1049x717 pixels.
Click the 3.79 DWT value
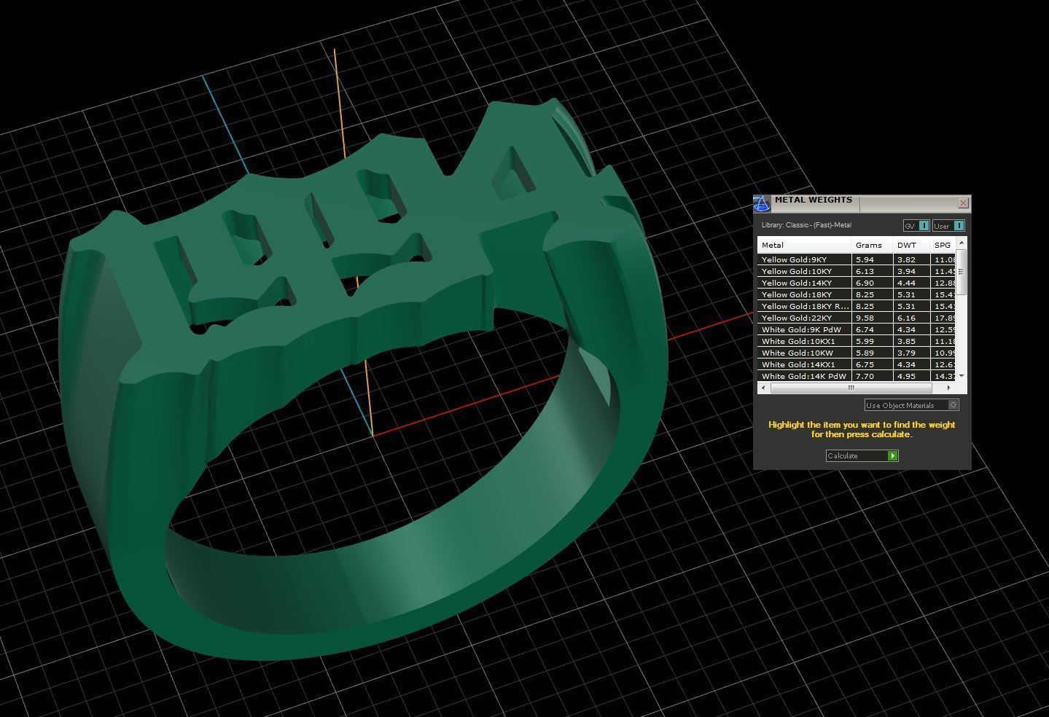tap(906, 353)
